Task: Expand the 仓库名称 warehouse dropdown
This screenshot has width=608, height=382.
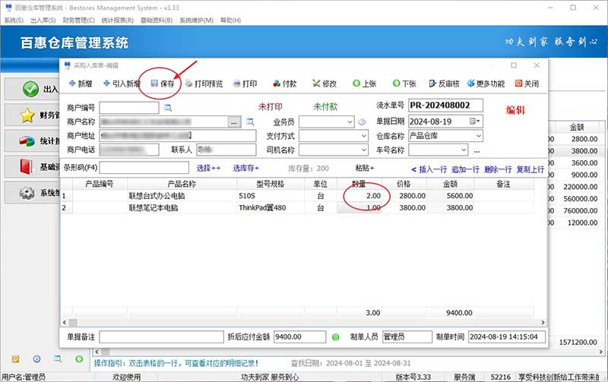Action: (478, 136)
